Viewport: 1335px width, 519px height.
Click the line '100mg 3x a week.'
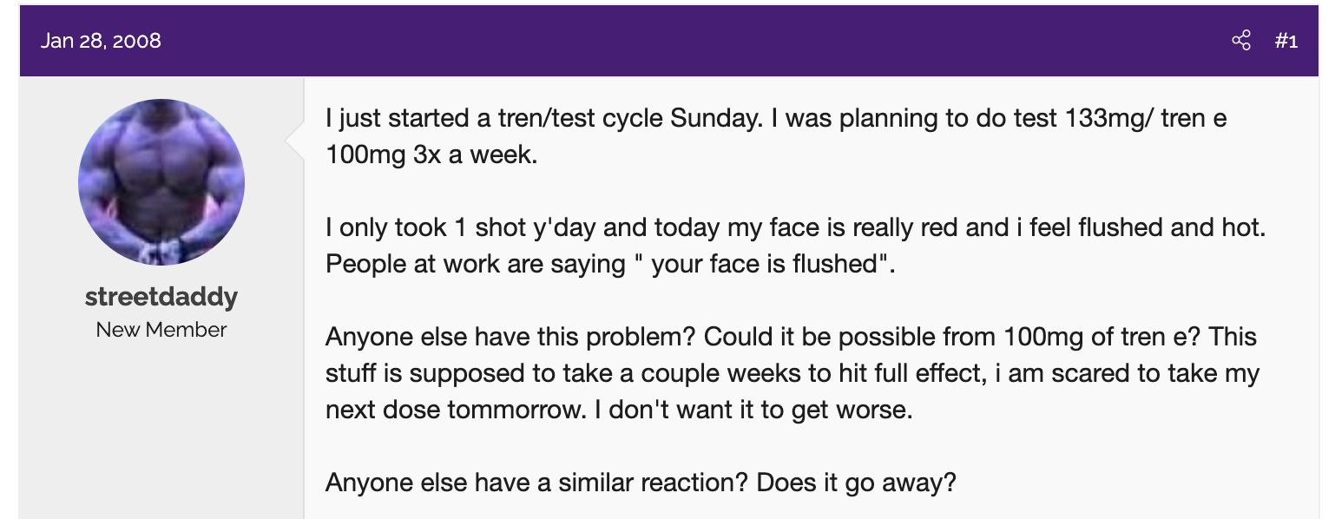(x=431, y=155)
